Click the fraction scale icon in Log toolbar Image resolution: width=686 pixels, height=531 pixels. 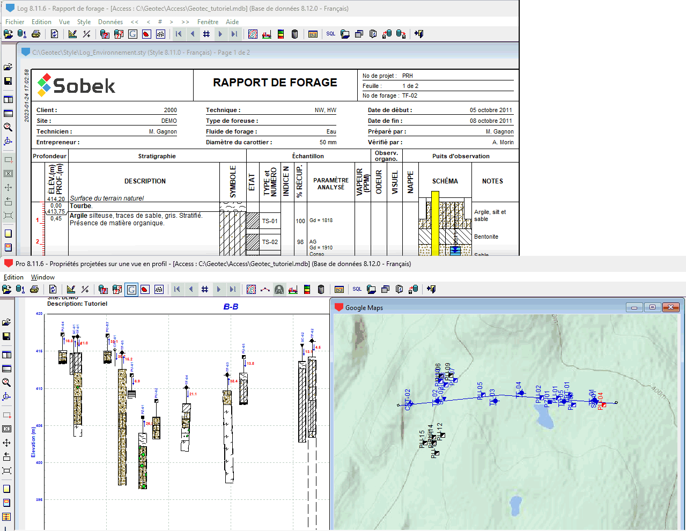[x=86, y=34]
